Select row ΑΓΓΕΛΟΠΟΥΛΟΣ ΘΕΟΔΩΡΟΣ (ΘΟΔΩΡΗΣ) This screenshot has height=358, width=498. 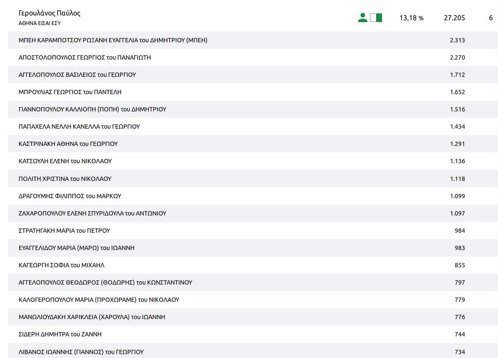(x=253, y=282)
